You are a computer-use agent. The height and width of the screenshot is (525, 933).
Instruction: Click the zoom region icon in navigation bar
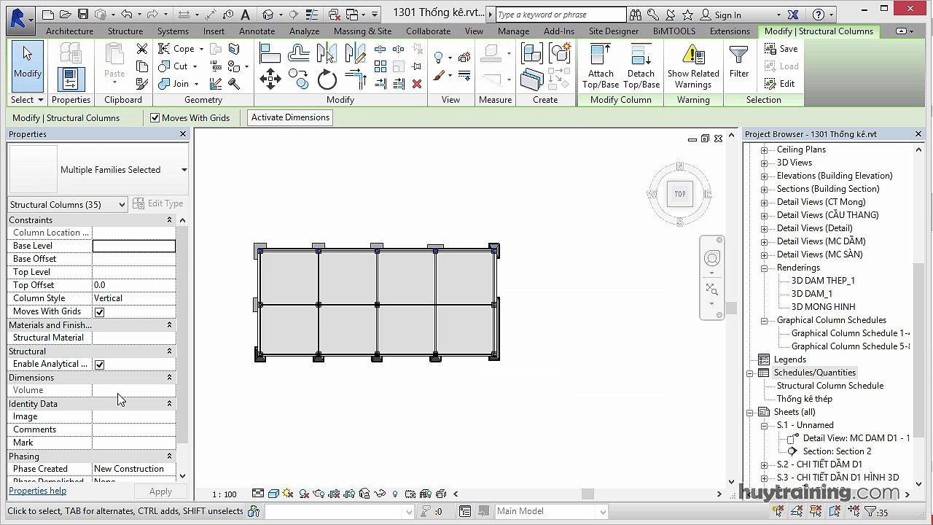(712, 290)
